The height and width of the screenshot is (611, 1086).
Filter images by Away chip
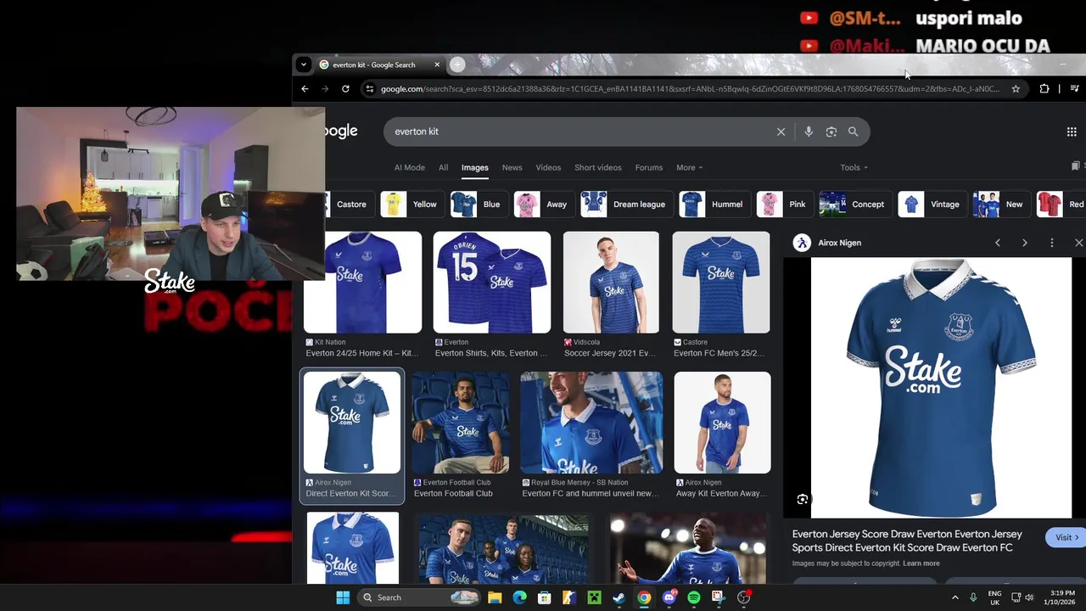[544, 205]
